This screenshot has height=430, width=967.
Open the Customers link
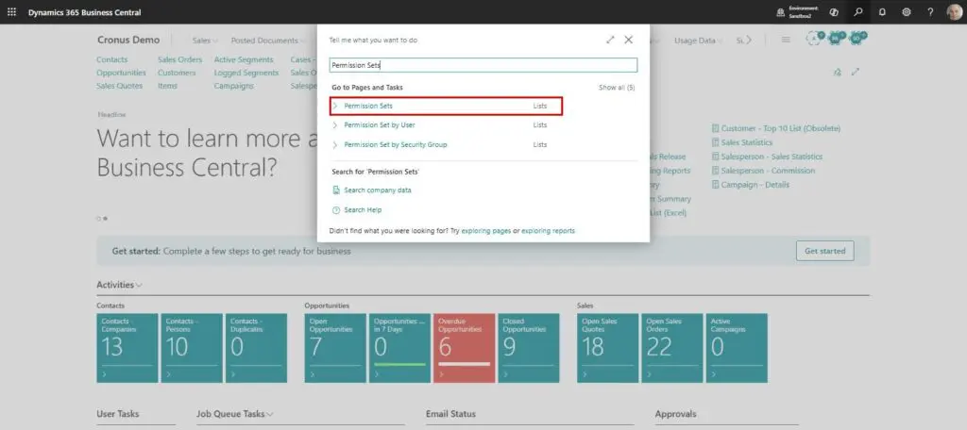(177, 73)
